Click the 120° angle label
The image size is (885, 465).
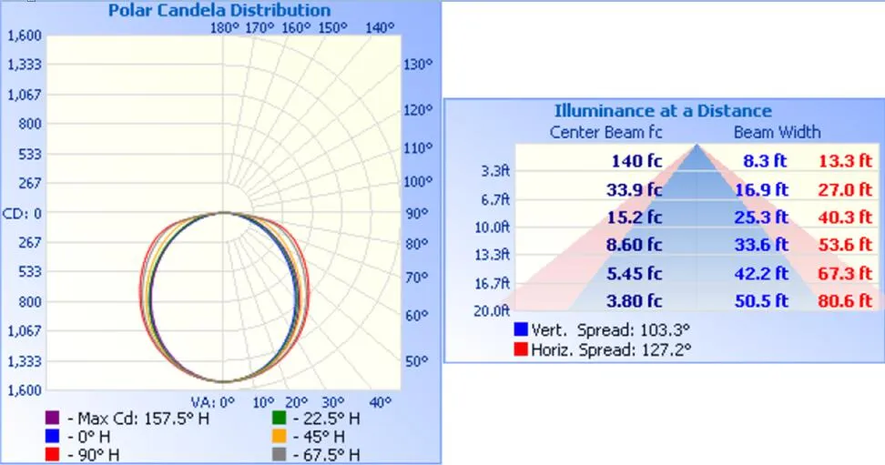tap(418, 109)
